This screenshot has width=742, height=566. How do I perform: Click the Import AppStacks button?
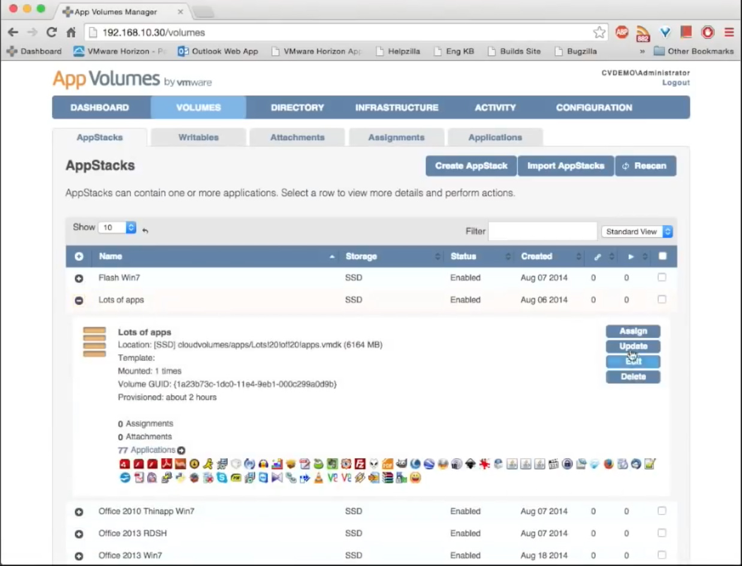(565, 166)
